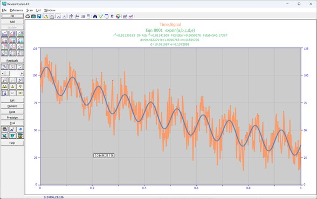Click the gray tray with up arrow icon
This screenshot has width=317, height=199.
coord(52,16)
